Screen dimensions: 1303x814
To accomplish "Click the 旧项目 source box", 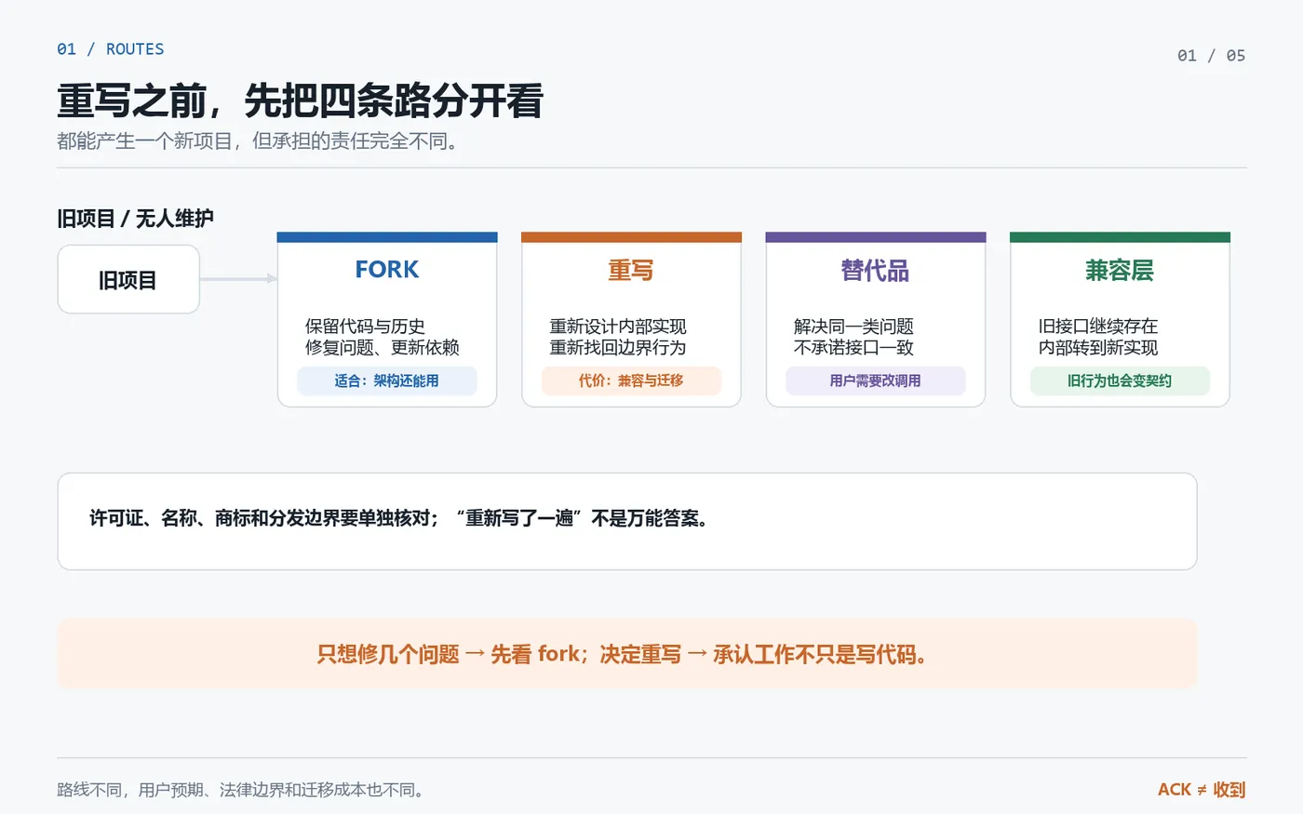I will point(128,279).
